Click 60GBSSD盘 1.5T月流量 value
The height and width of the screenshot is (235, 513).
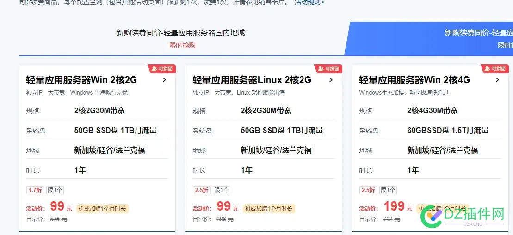coord(448,130)
